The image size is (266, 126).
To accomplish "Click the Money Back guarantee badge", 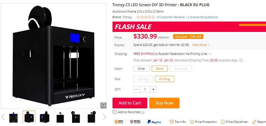I will [119, 122].
